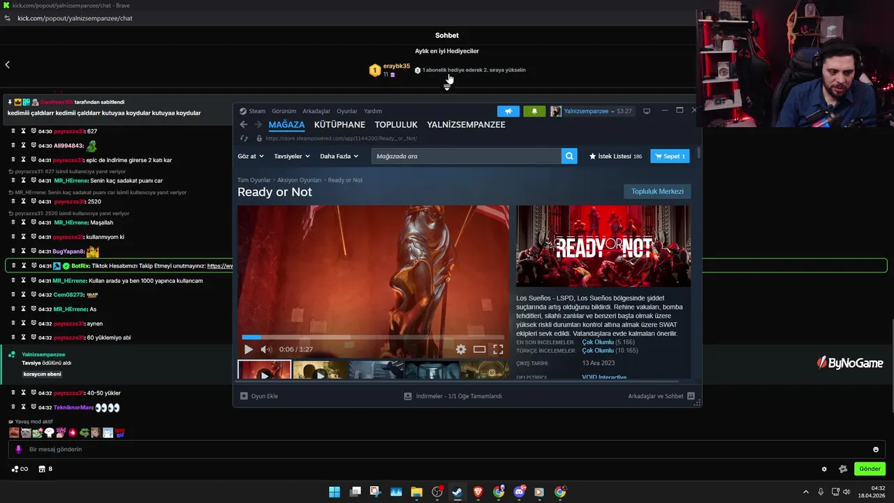Click the Steam Big Picture monitor icon
The width and height of the screenshot is (894, 503).
coord(647,111)
